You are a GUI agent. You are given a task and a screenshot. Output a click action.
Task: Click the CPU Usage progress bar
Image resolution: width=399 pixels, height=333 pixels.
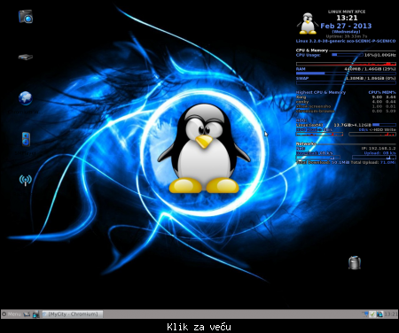click(348, 55)
